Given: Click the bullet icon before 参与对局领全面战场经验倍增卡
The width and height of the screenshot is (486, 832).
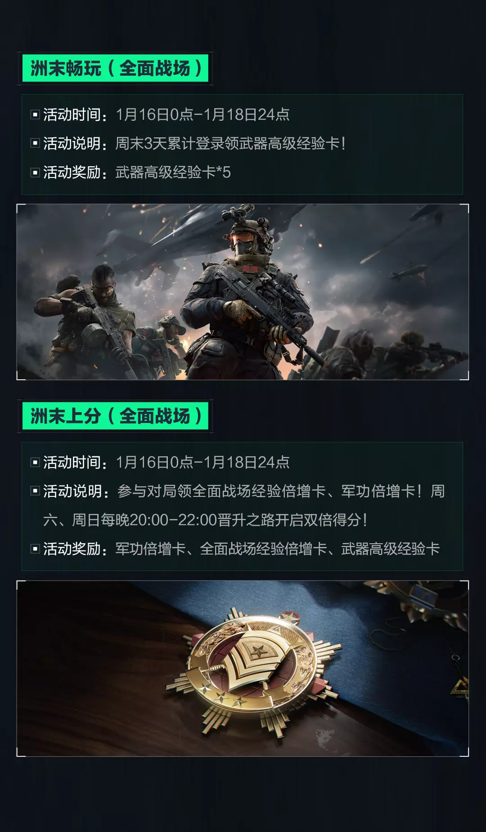Looking at the screenshot, I should point(35,491).
